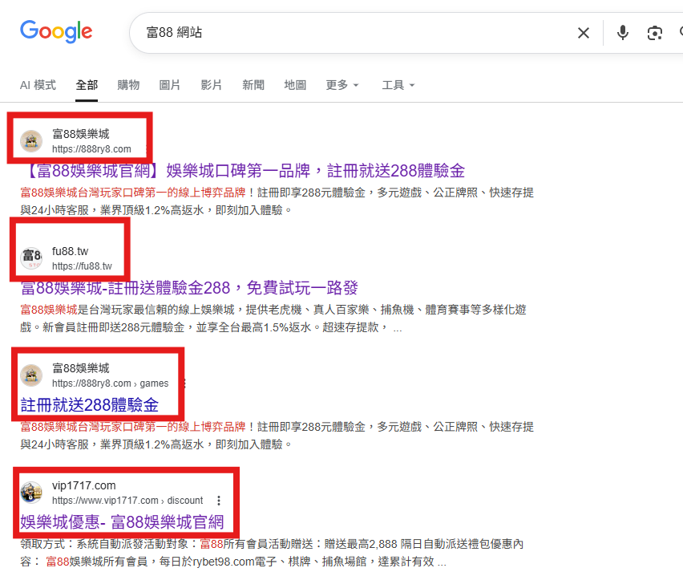Screen dimensions: 683x572
Task: Expand the 更多 dropdown
Action: pyautogui.click(x=342, y=85)
